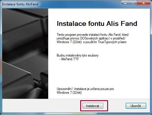The height and width of the screenshot is (115, 152).
Task: Click the TrueTypových písem description line
Action: click(92, 42)
